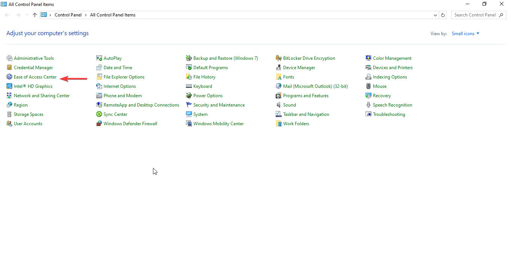This screenshot has height=271, width=511.
Task: Open the Sound settings
Action: pyautogui.click(x=288, y=105)
